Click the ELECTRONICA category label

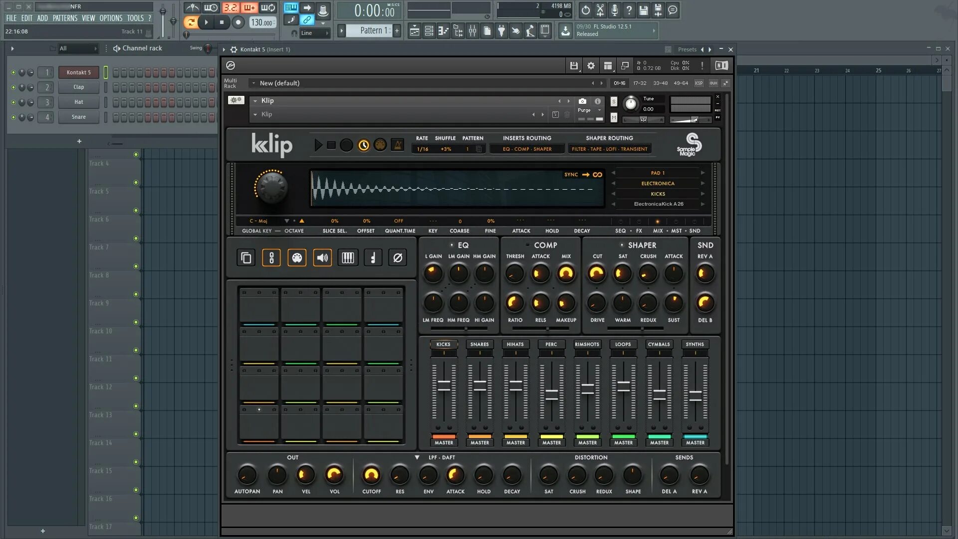click(658, 184)
